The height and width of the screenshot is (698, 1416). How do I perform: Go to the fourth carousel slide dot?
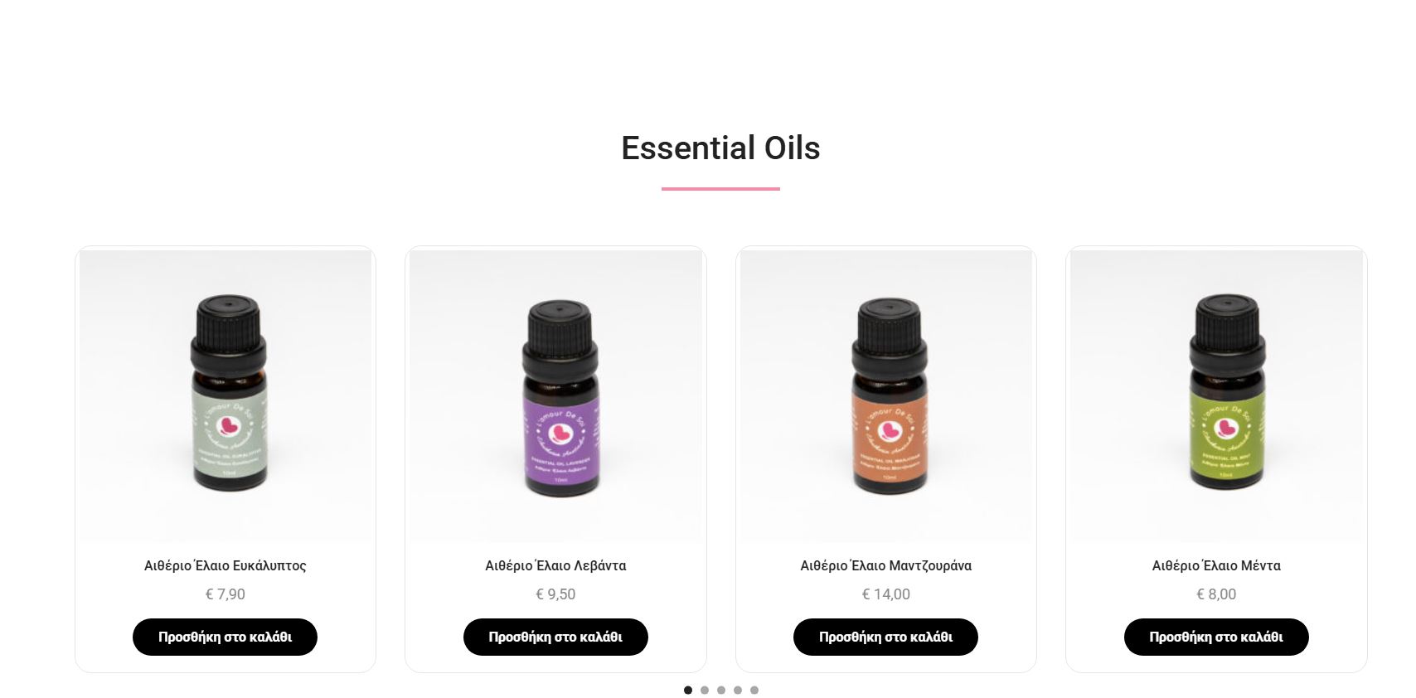pos(738,690)
